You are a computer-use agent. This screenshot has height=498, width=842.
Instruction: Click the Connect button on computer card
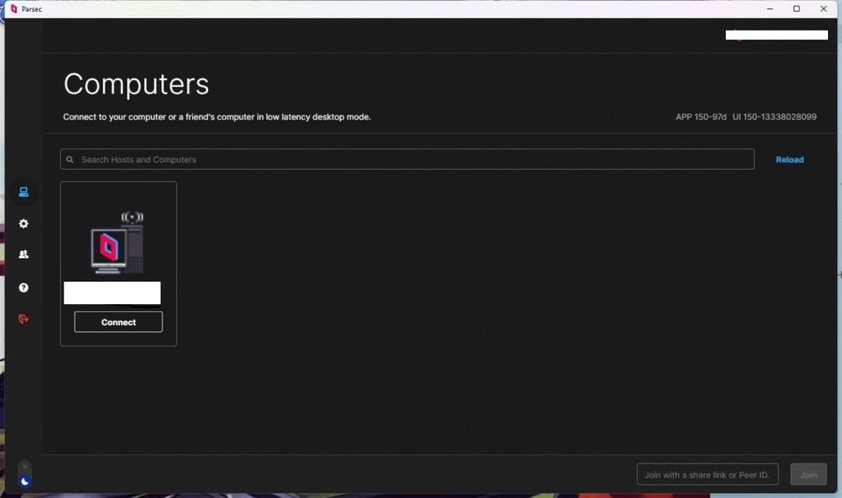click(118, 322)
